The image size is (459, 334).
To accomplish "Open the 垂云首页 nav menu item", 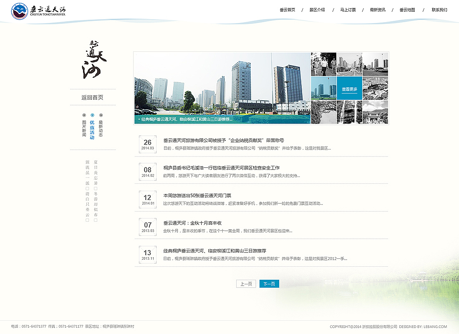I will pyautogui.click(x=287, y=10).
